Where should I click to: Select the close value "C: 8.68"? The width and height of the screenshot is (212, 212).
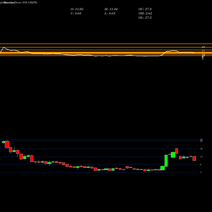(x=76, y=14)
